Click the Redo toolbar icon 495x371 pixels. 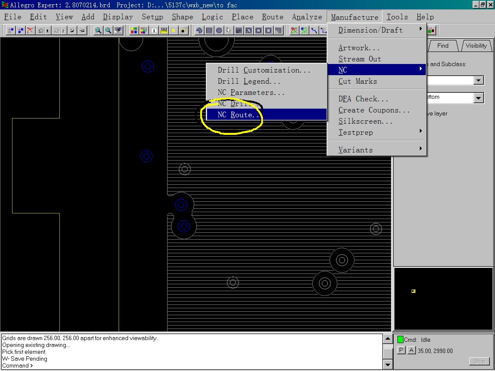[57, 30]
